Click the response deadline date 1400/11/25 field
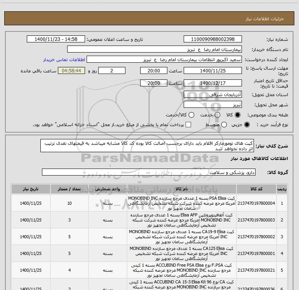299x290 pixels. click(213, 70)
